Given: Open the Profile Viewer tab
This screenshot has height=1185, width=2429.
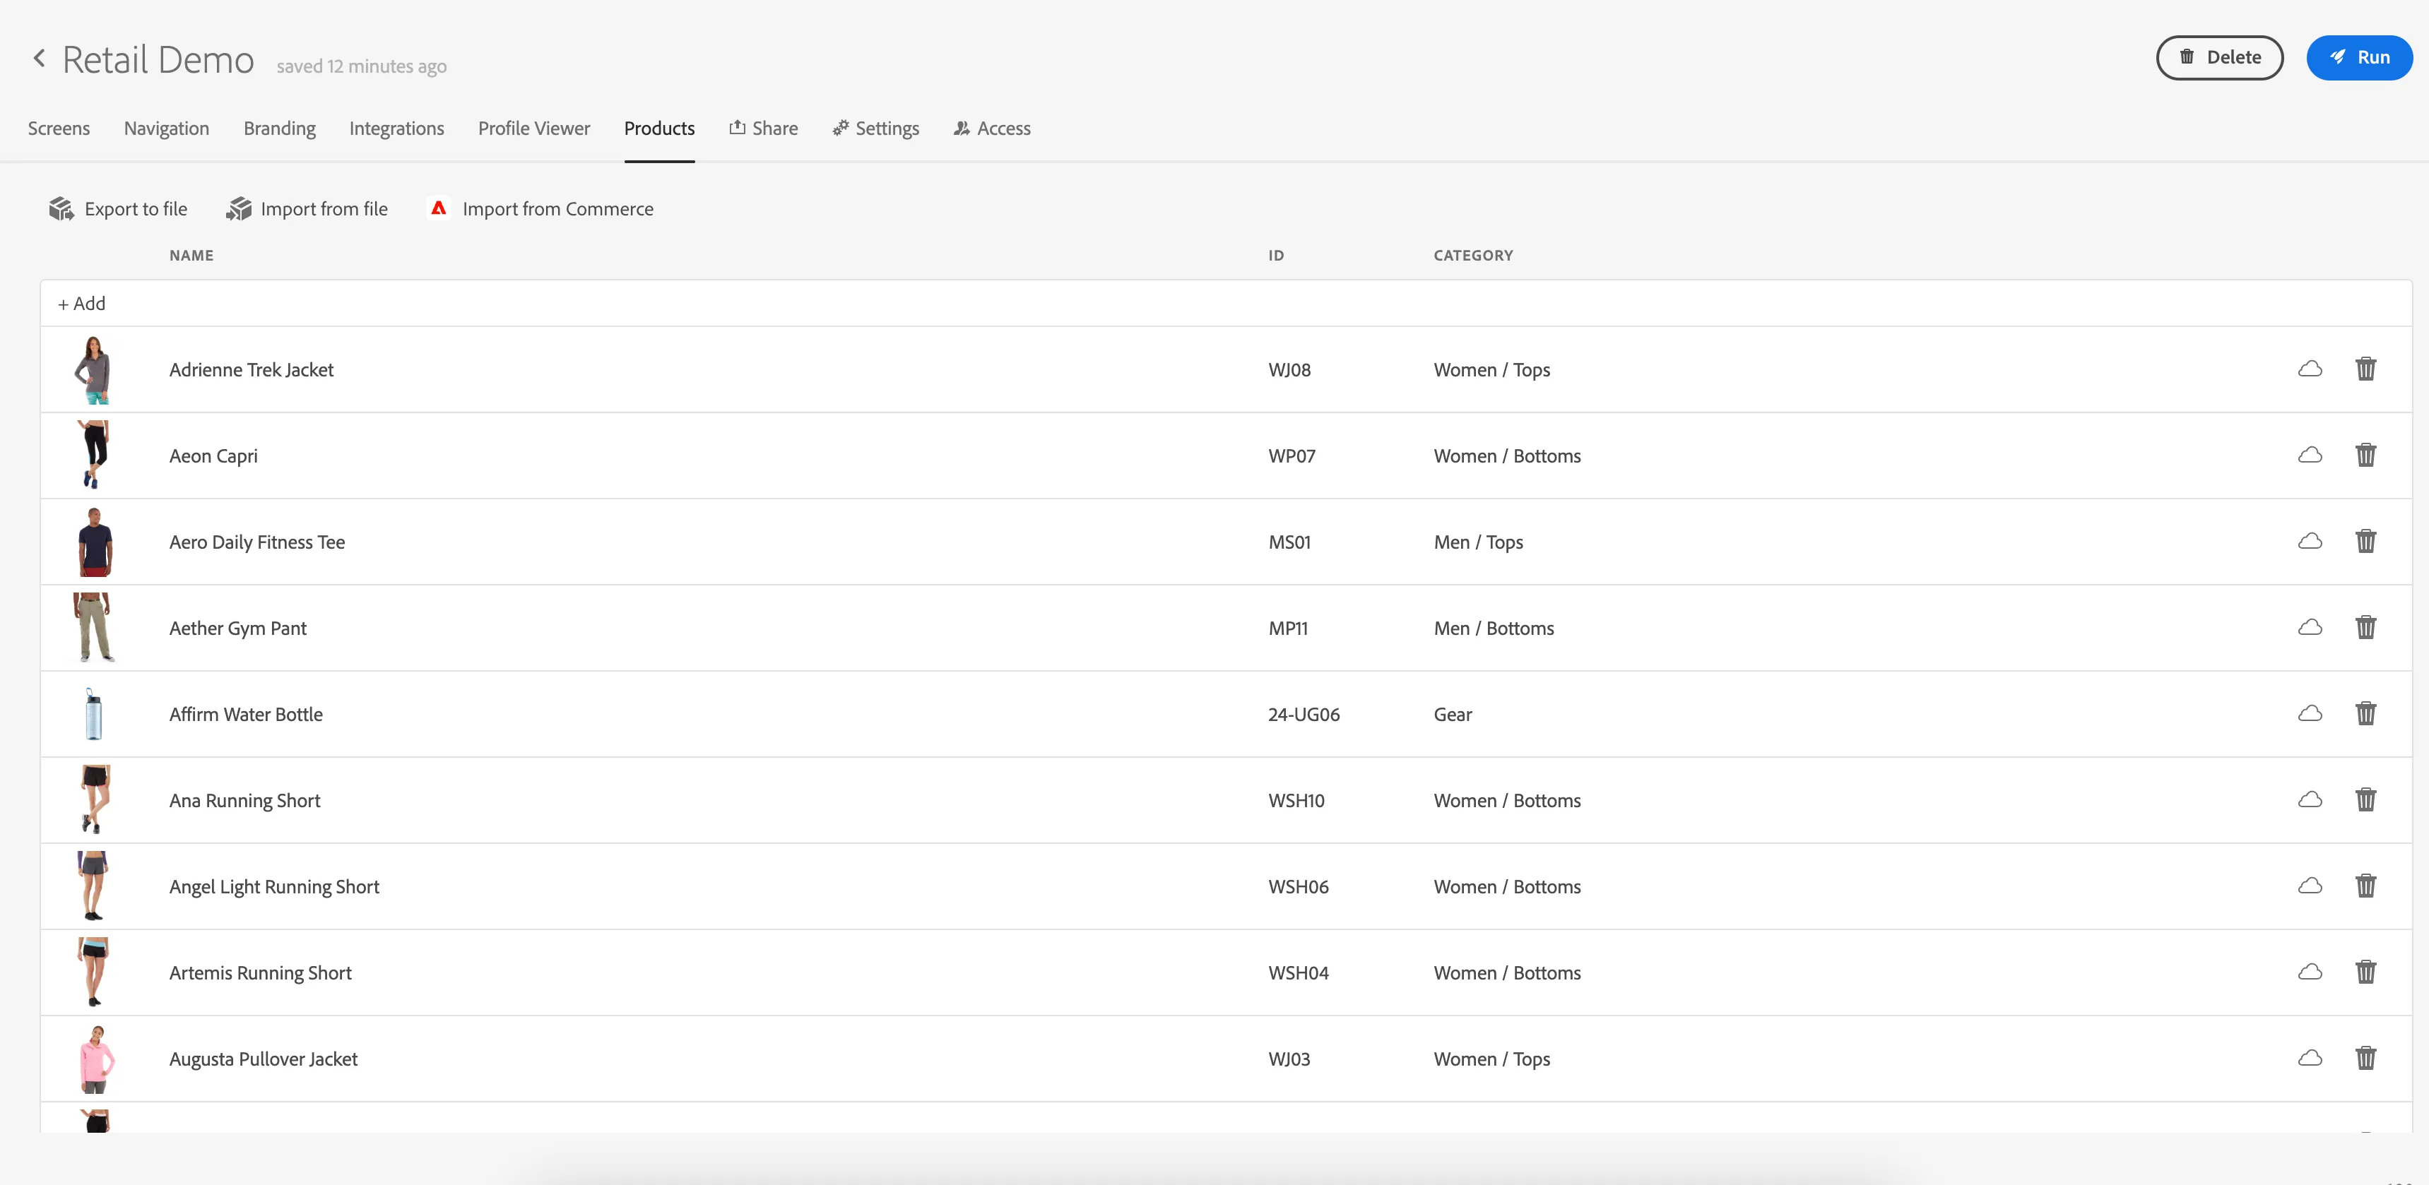Looking at the screenshot, I should point(533,129).
